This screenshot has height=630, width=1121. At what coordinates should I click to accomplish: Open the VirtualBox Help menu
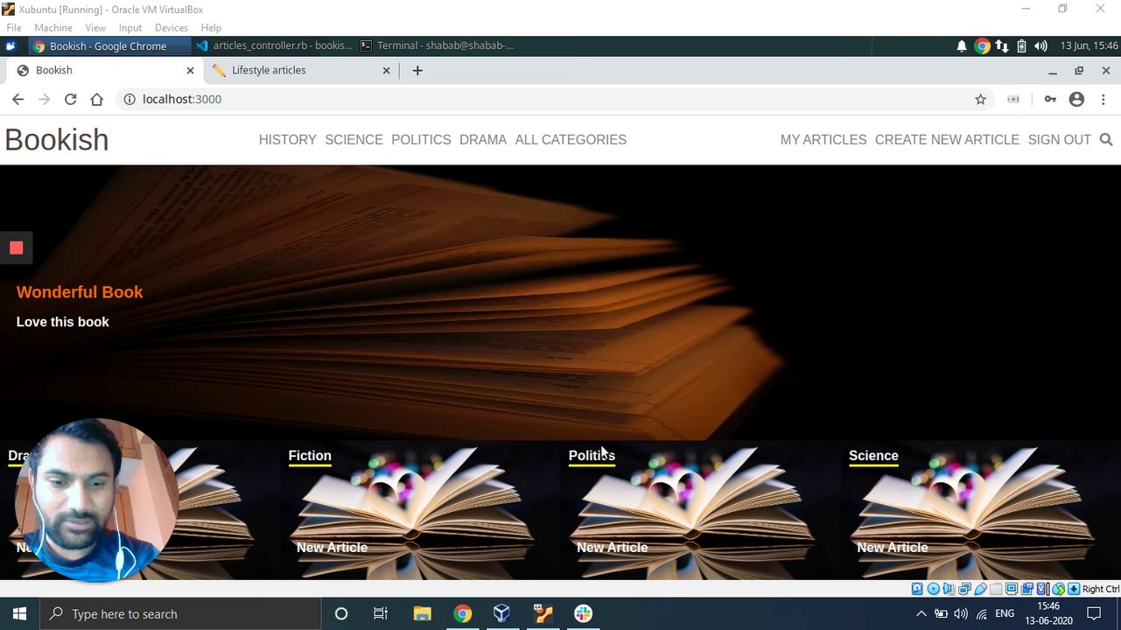coord(211,28)
